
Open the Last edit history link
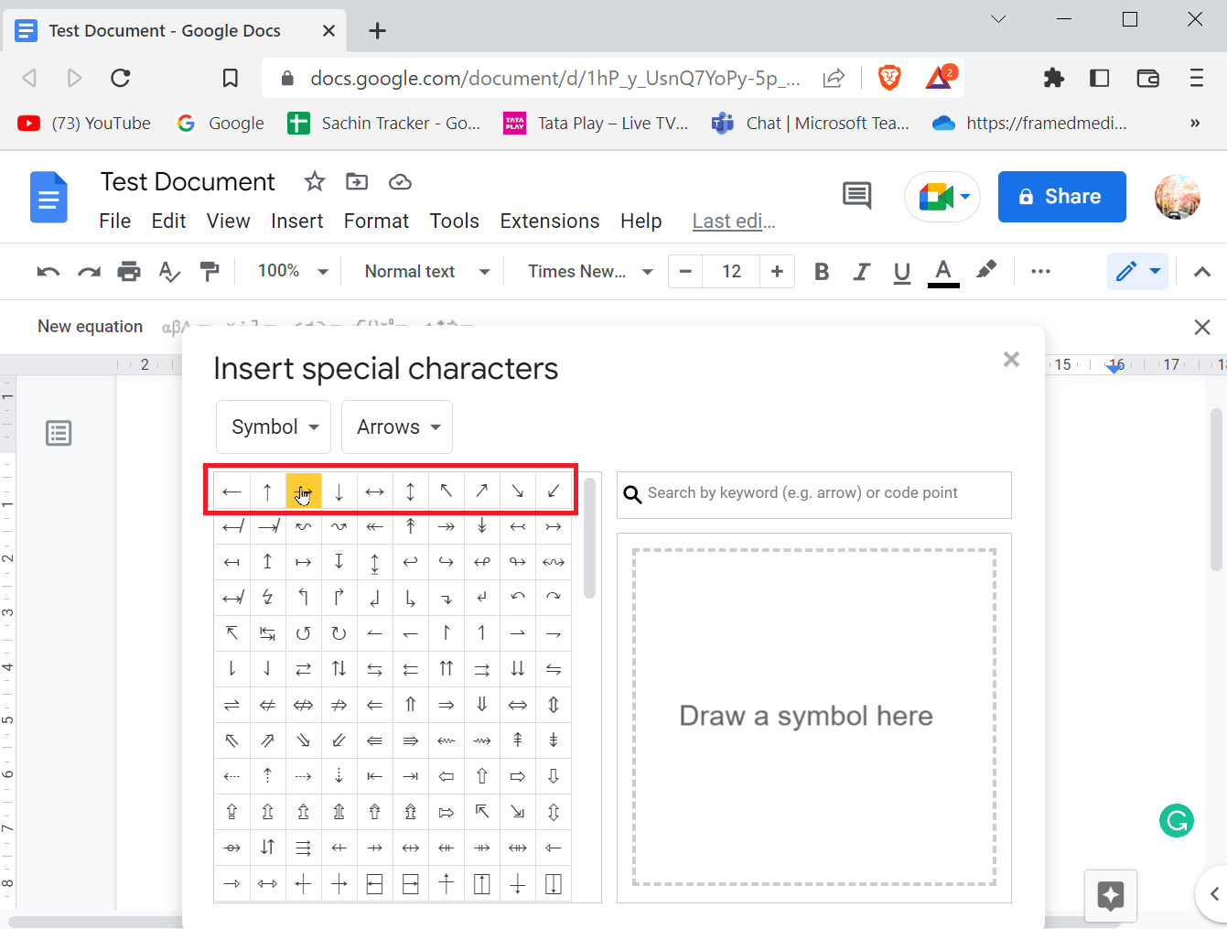pos(734,221)
